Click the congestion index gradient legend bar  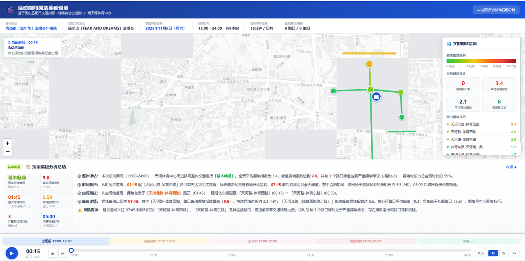click(x=481, y=61)
